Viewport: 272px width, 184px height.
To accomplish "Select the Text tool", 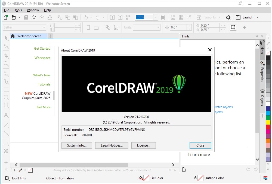I will click(x=6, y=115).
